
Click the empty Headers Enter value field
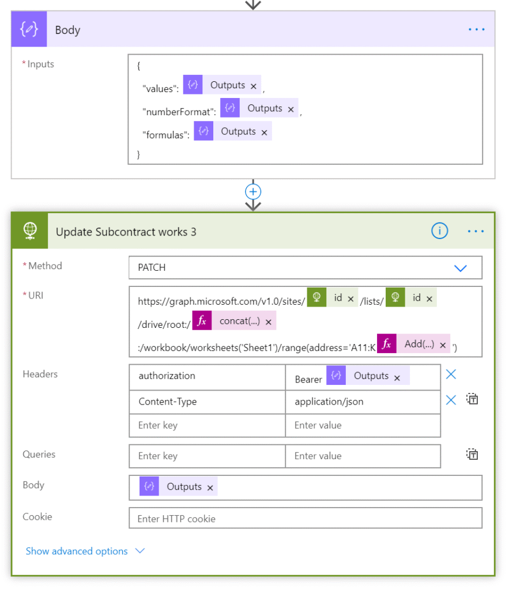[x=363, y=426]
